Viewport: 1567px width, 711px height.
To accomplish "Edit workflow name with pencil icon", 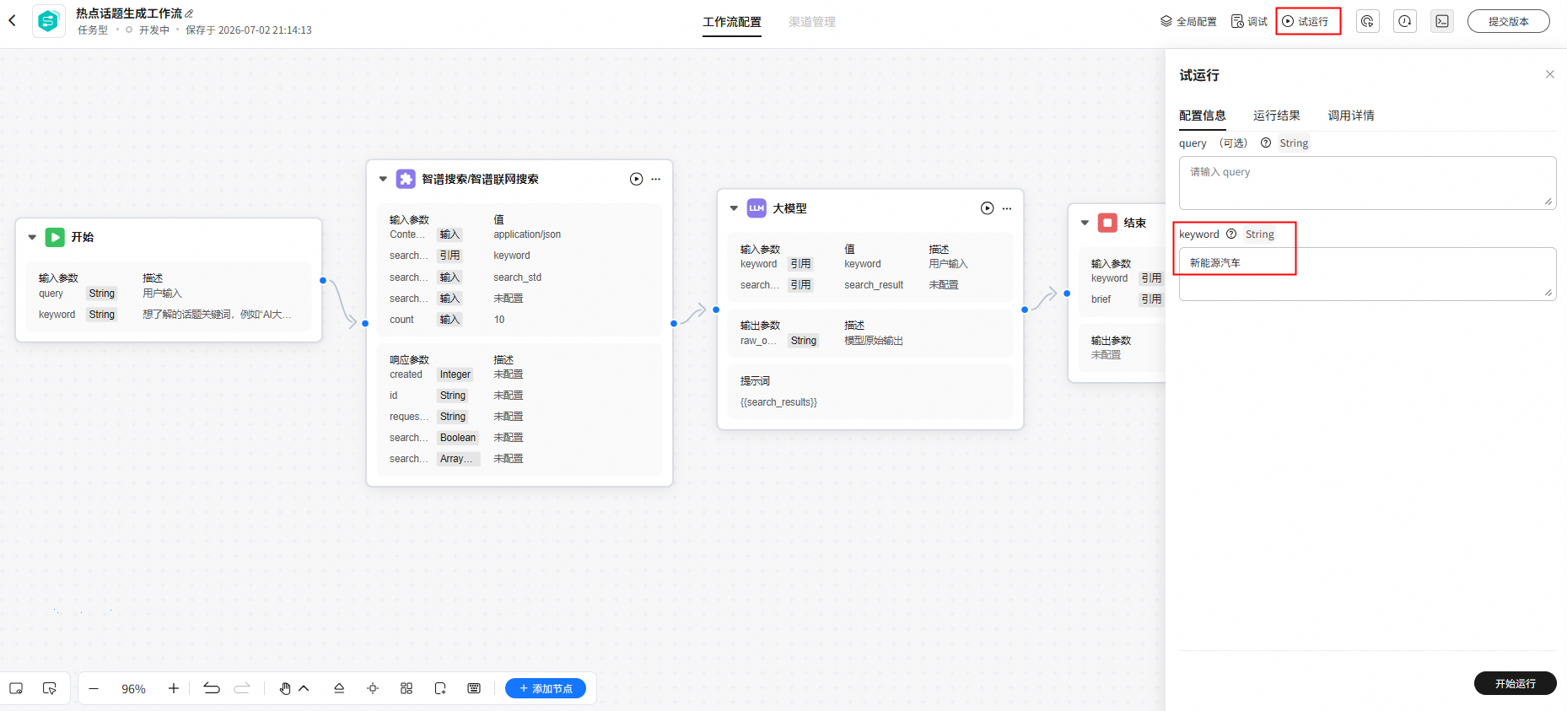I will (190, 13).
